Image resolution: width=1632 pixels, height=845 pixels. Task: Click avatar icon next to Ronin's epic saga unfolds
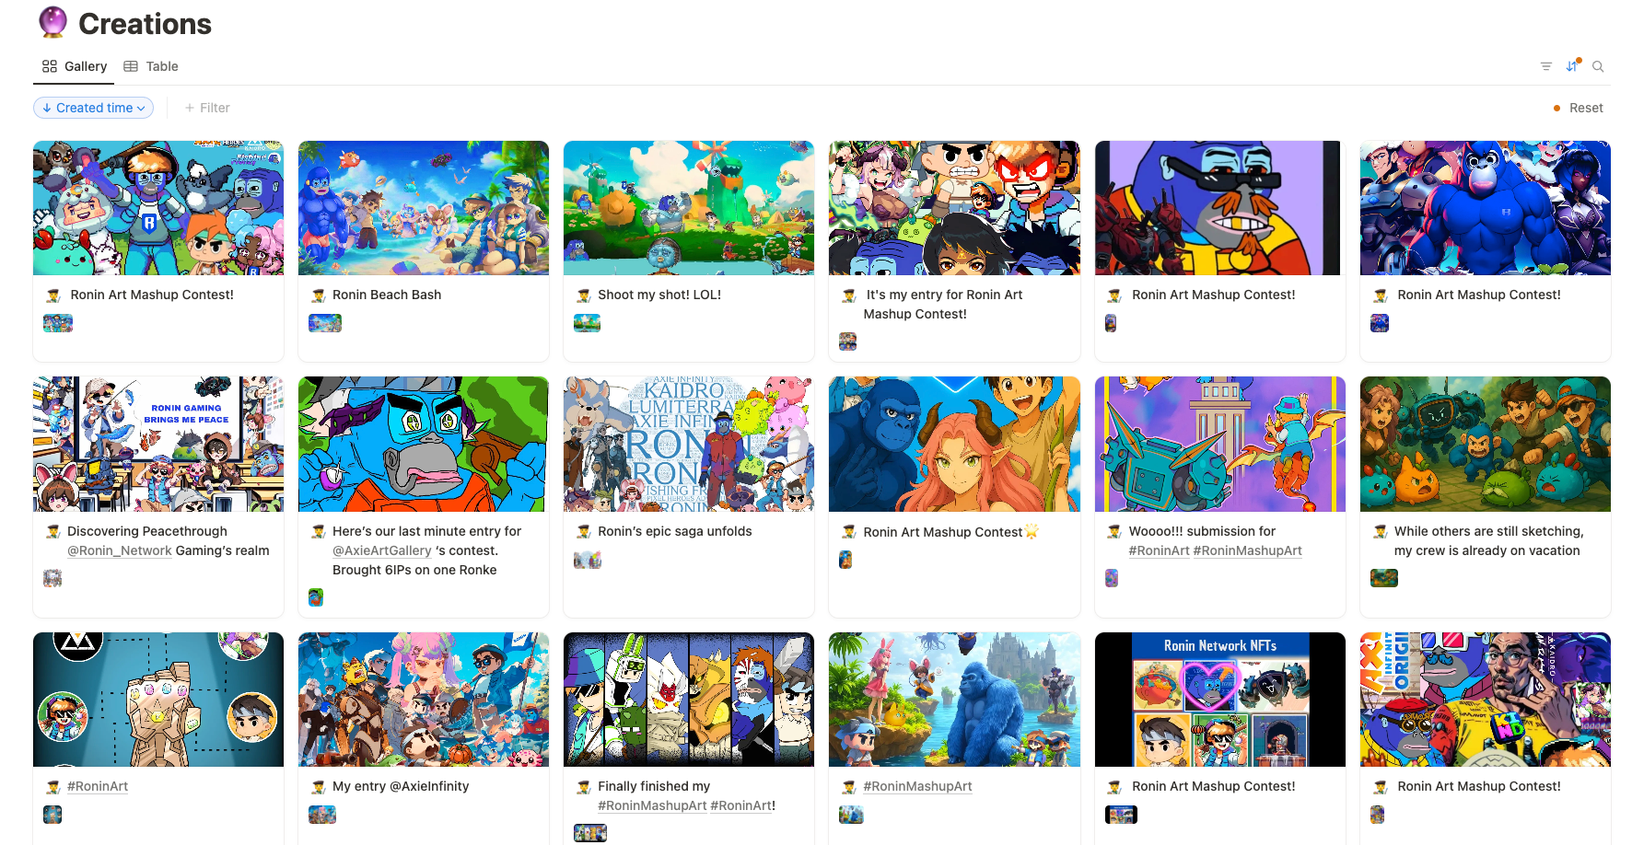click(x=584, y=532)
